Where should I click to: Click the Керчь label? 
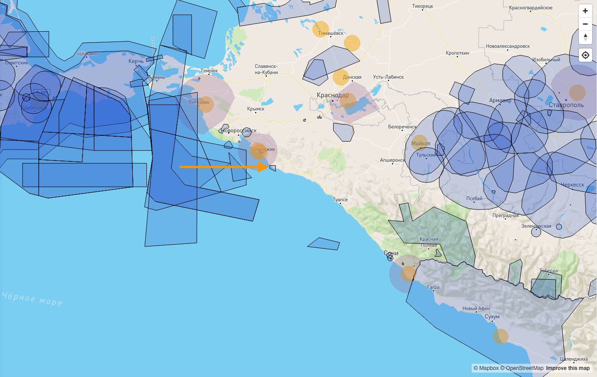[136, 61]
